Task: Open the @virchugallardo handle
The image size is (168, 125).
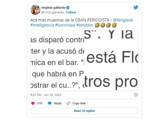Action: pos(53,13)
